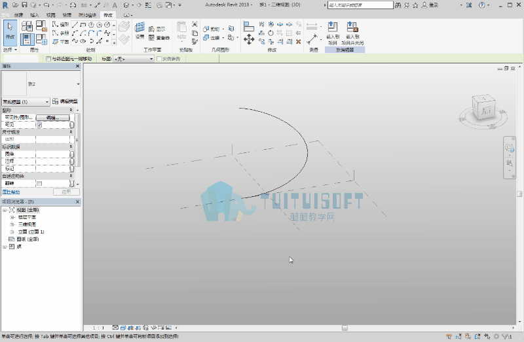Click associate parameter button for 注释 row

point(71,161)
